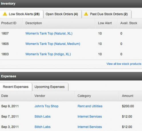This screenshot has width=142, height=131.
Task: View all low stock products
Action: (x=124, y=64)
